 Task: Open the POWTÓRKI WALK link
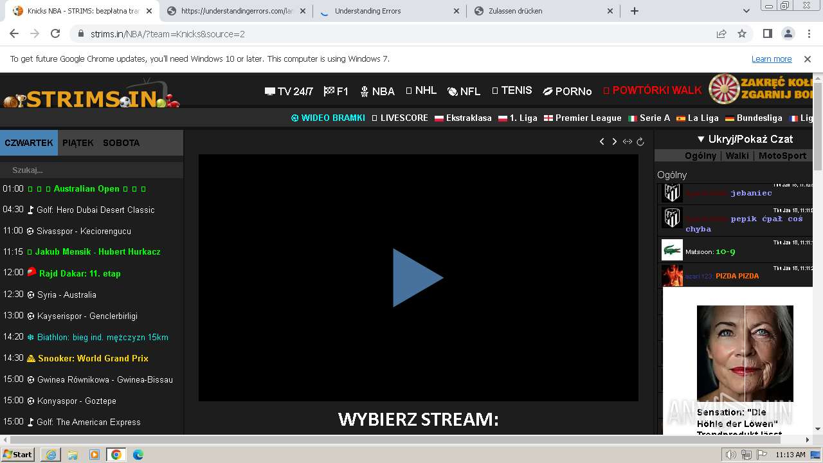[x=653, y=91]
